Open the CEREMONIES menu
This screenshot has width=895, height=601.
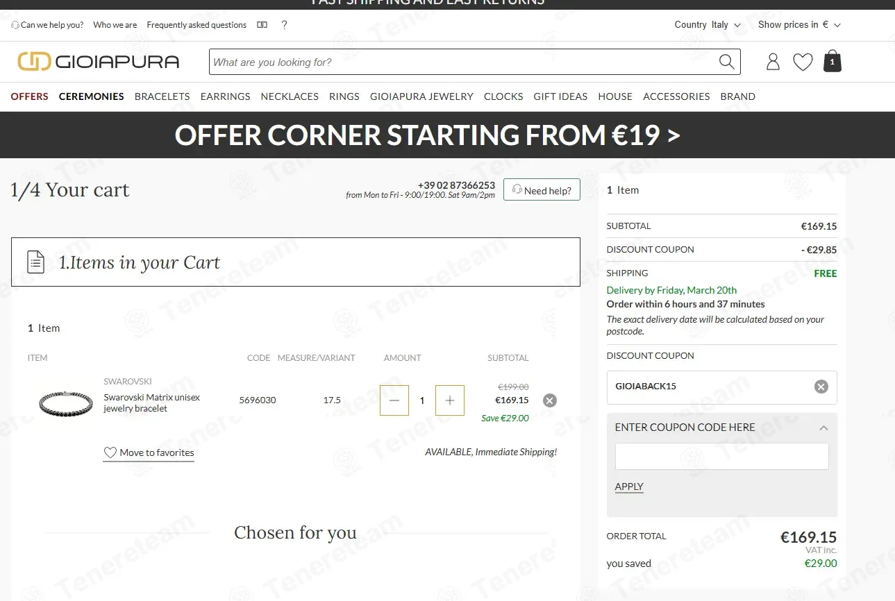click(x=92, y=96)
